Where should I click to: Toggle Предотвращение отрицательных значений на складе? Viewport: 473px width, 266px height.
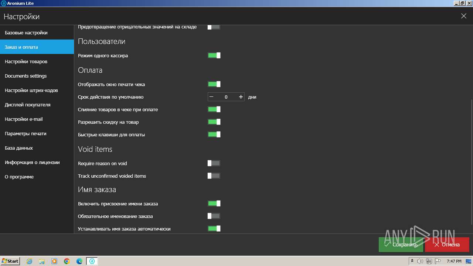[214, 27]
